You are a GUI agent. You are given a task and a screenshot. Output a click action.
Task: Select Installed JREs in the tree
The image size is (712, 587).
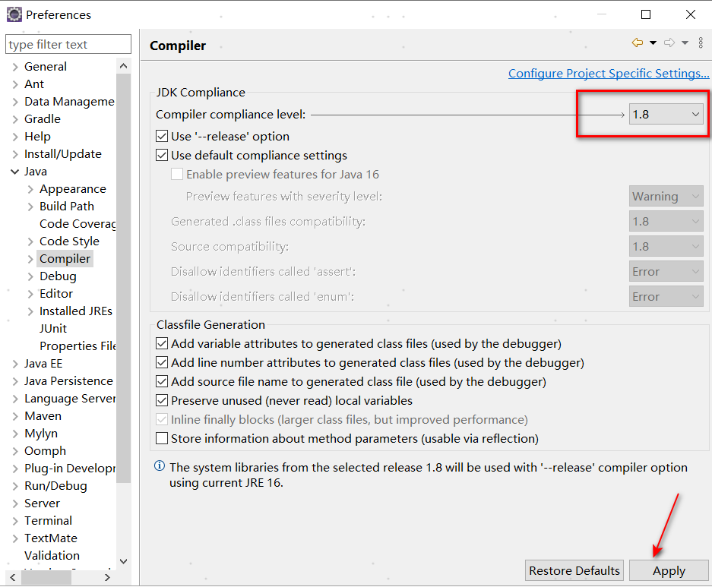[75, 311]
